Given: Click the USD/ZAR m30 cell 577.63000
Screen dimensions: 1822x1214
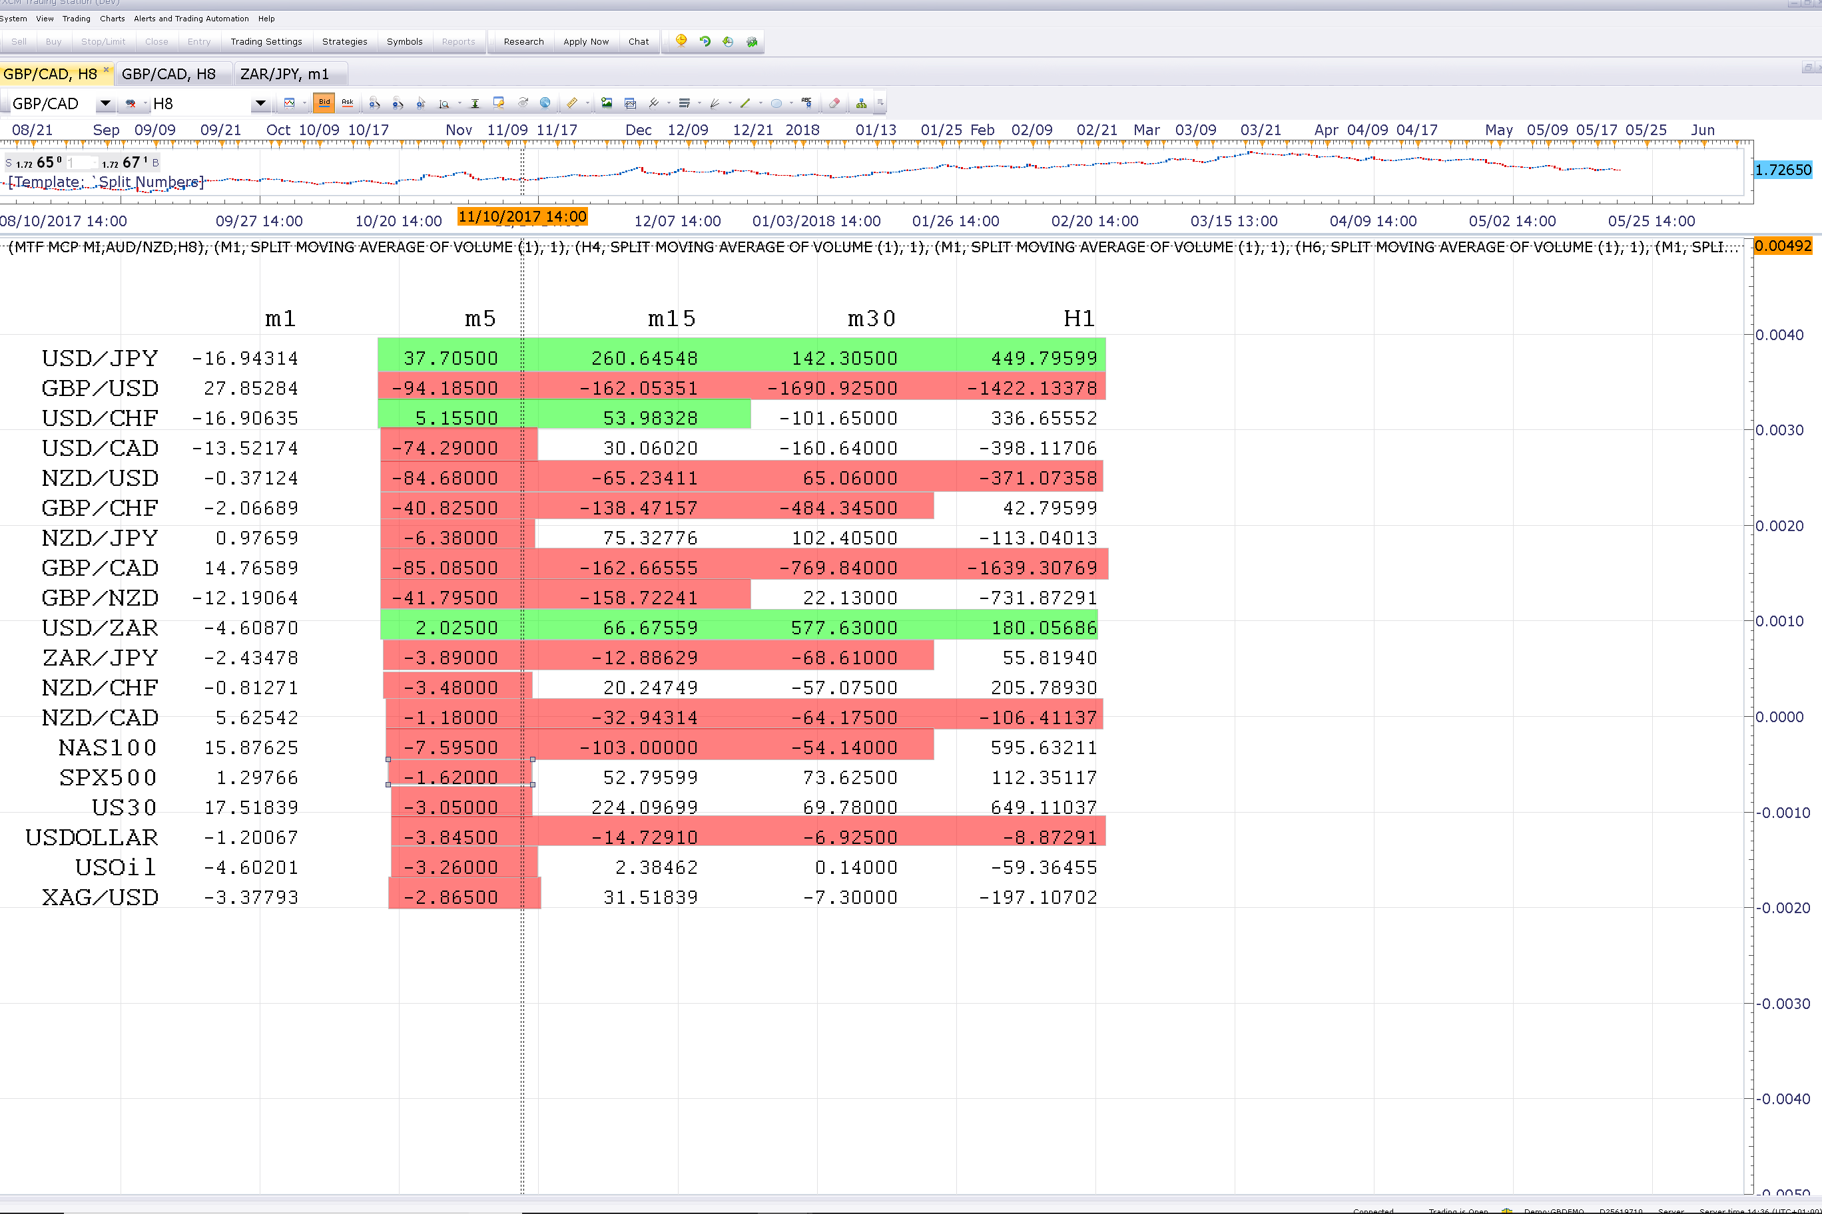Looking at the screenshot, I should (844, 627).
